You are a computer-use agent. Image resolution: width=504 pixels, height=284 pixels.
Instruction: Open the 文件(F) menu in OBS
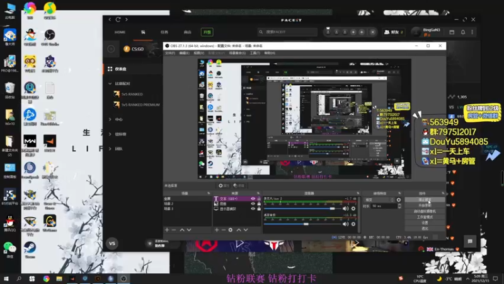coord(170,53)
